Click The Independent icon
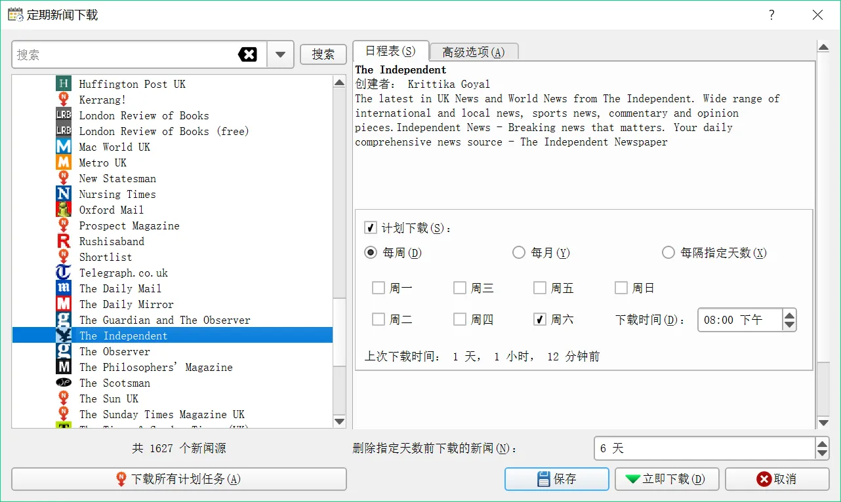The image size is (841, 502). coord(64,336)
